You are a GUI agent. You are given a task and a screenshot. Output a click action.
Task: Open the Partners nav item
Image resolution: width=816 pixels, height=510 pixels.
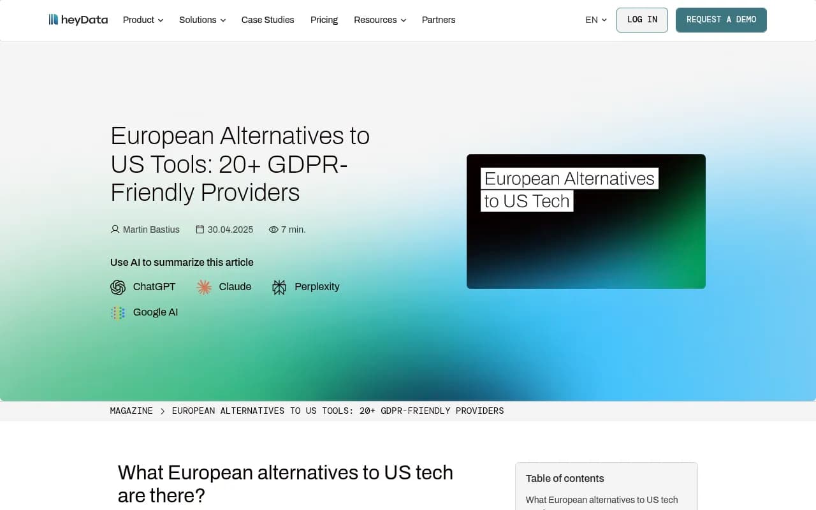[x=439, y=20]
